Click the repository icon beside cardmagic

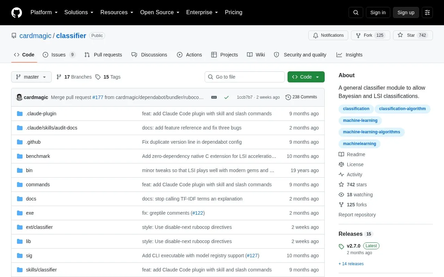point(14,36)
